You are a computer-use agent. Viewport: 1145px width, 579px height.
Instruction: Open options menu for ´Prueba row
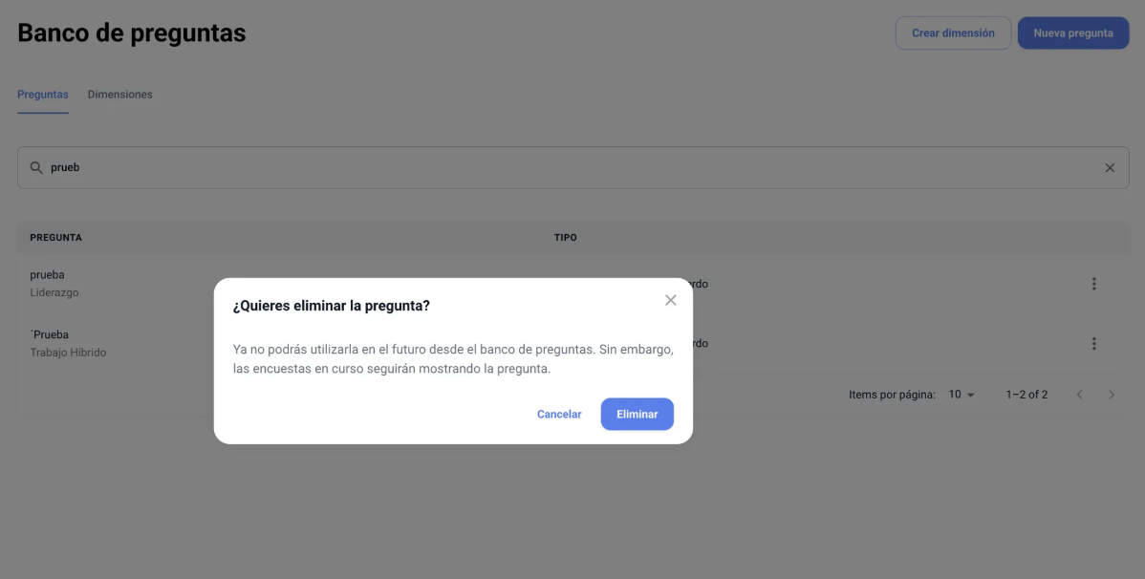pyautogui.click(x=1093, y=344)
